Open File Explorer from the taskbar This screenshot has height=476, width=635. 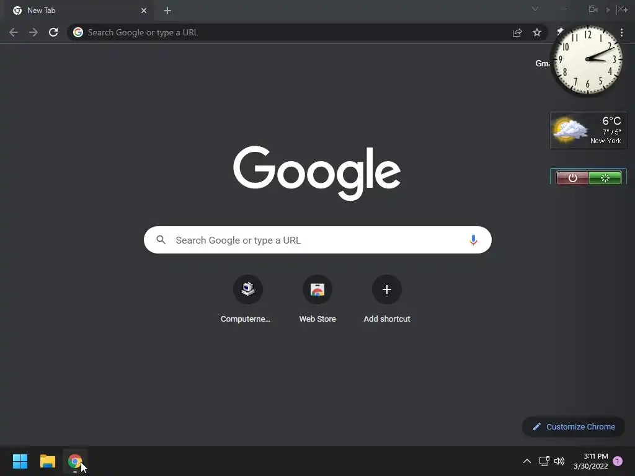(47, 461)
